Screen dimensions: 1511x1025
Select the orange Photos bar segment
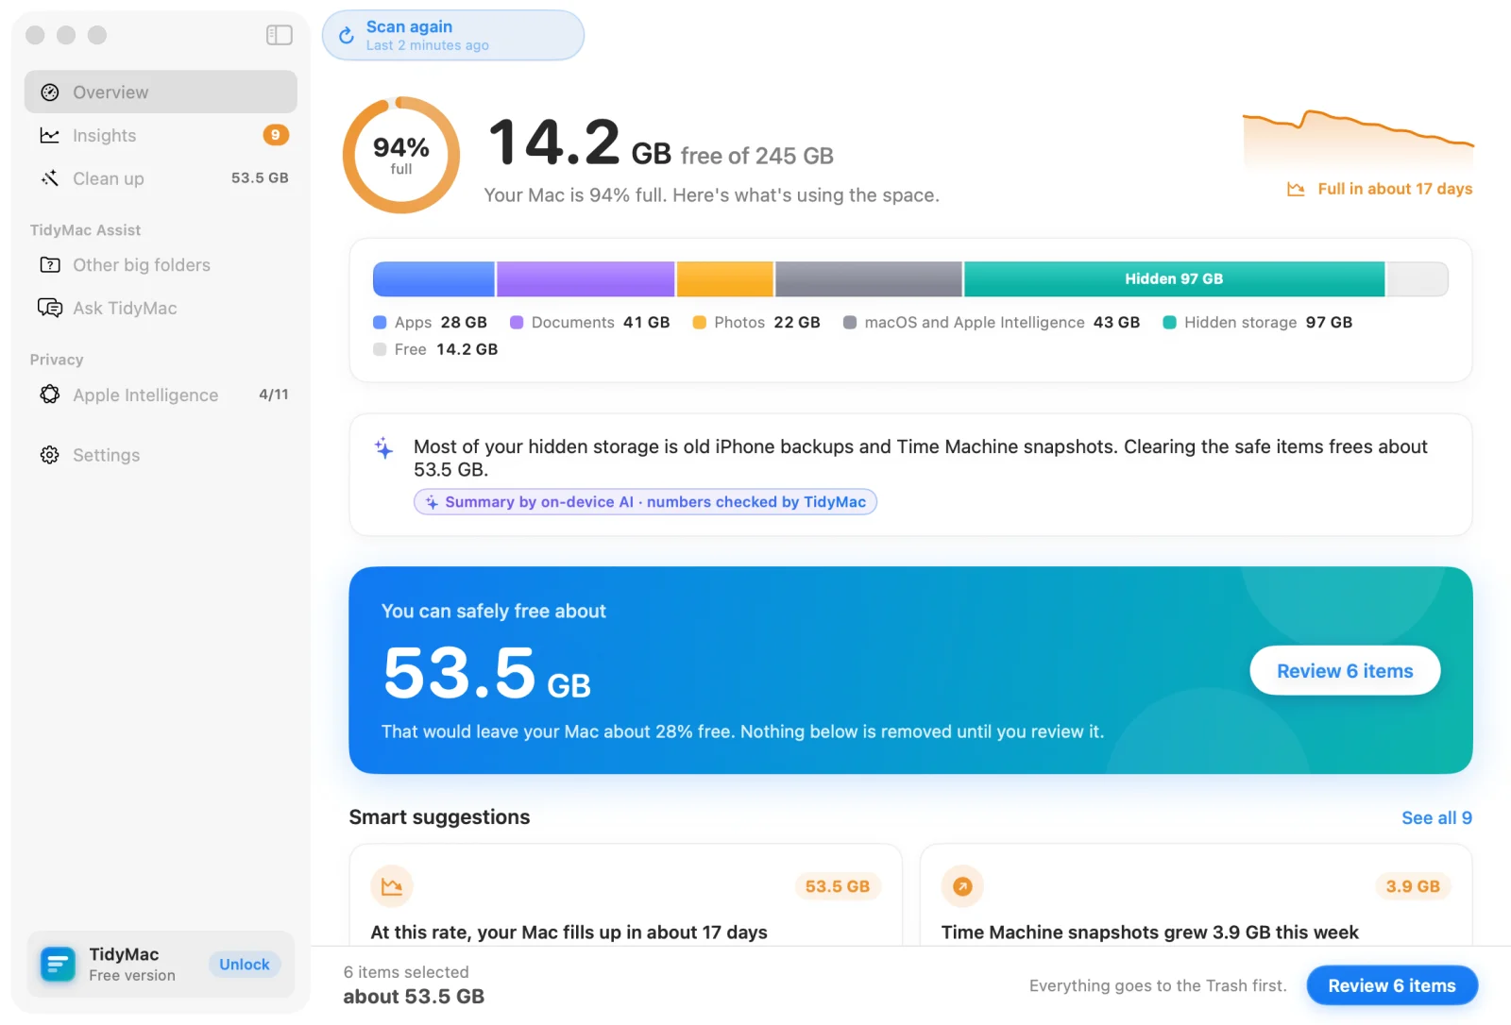[x=725, y=279]
